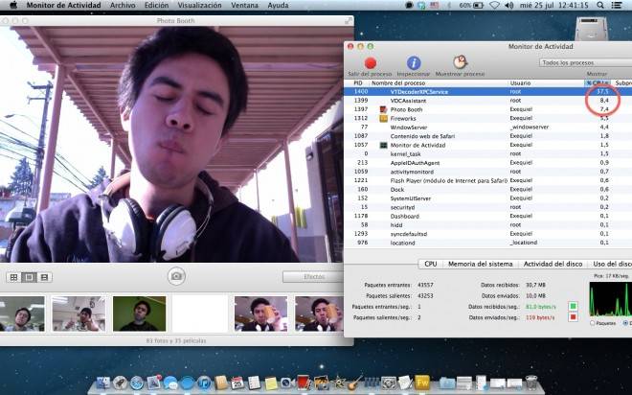
Task: Open Launchpad rocket icon in the Dock
Action: pos(120,383)
